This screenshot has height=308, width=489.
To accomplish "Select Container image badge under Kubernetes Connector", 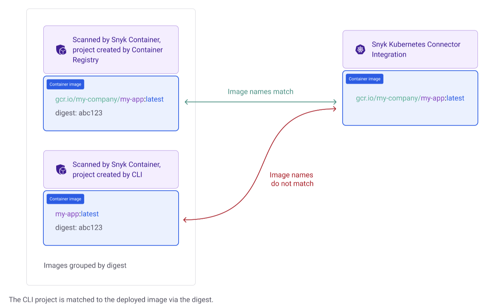I will click(364, 79).
